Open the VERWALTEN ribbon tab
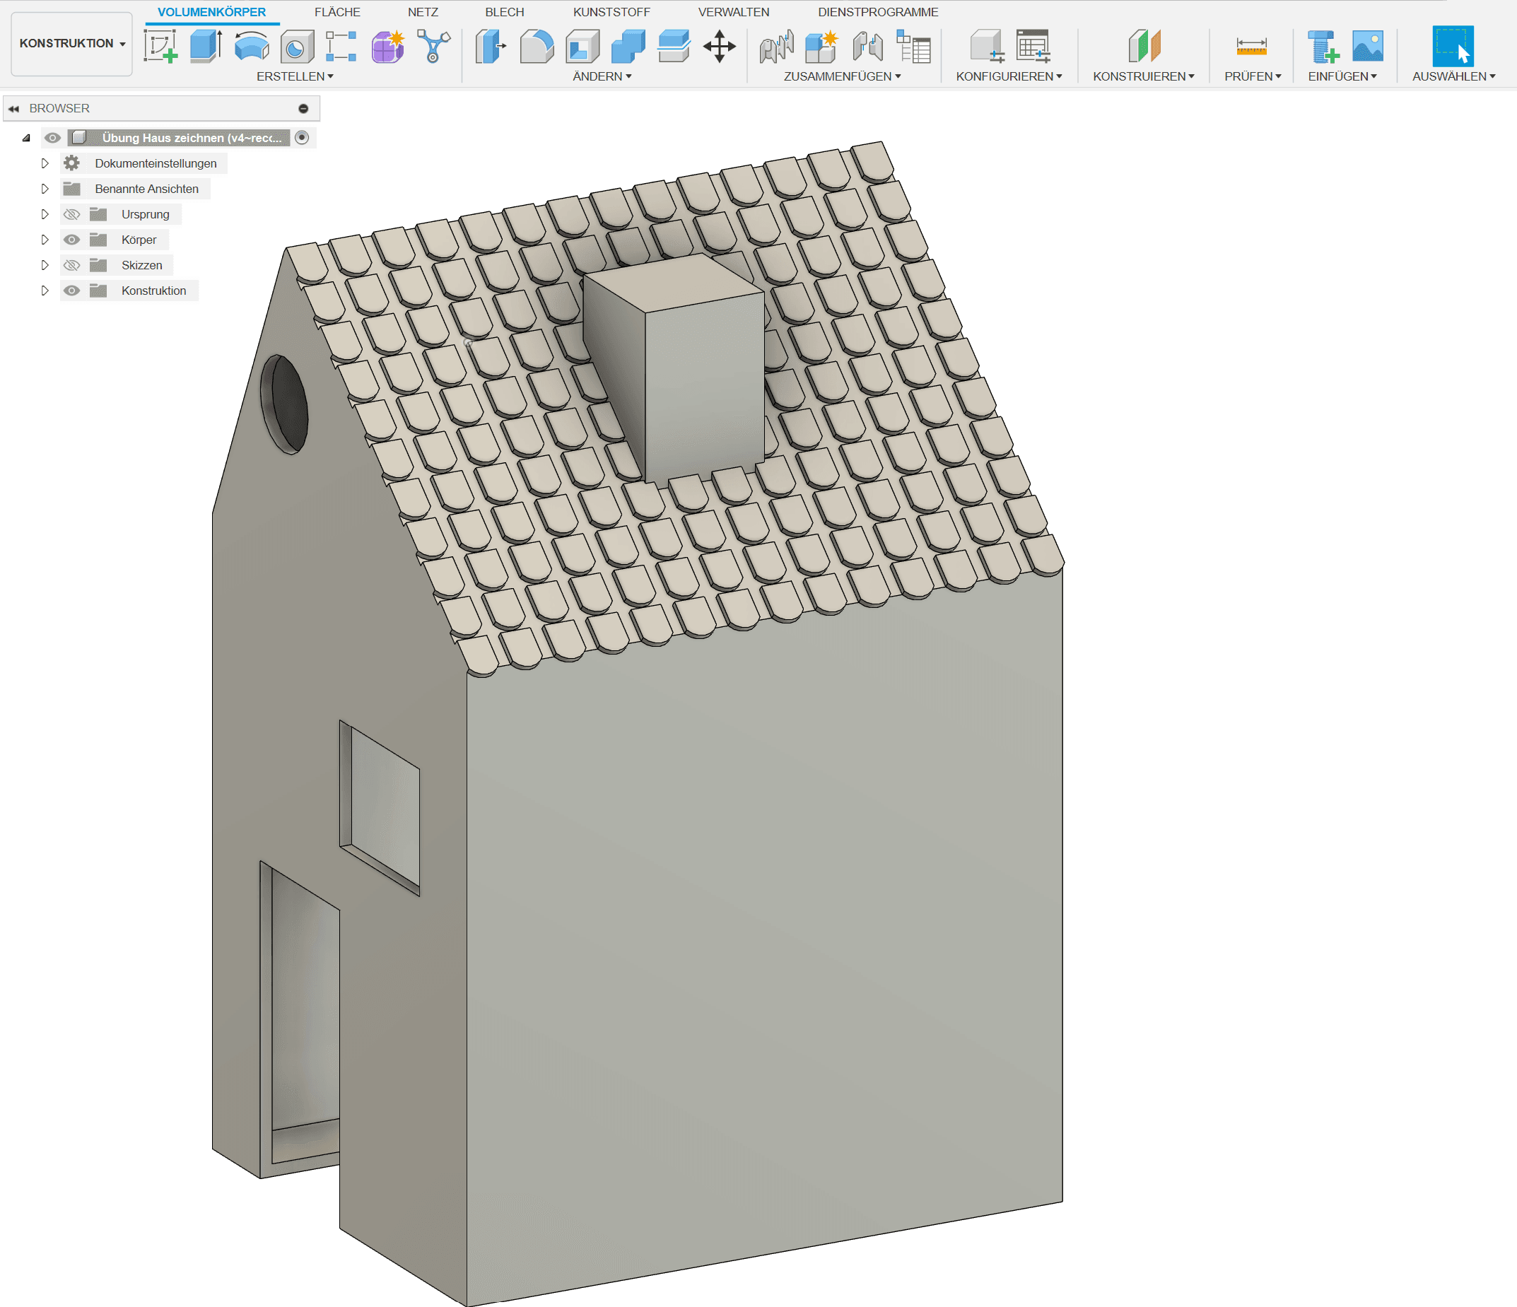The height and width of the screenshot is (1307, 1517). pos(734,12)
